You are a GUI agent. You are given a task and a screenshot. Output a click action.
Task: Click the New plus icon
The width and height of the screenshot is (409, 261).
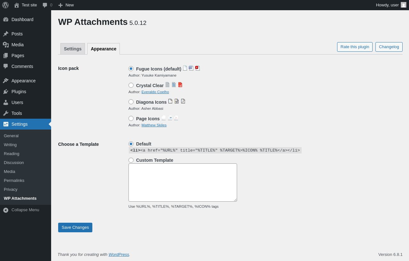pyautogui.click(x=60, y=5)
